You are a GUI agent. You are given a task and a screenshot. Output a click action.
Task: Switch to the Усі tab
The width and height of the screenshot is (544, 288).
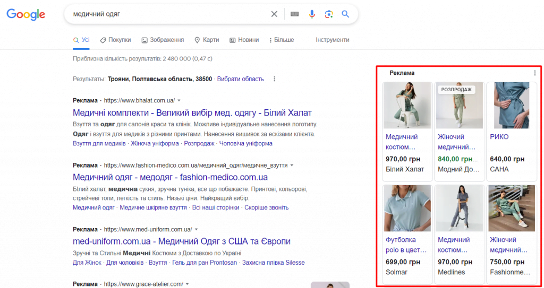pos(81,40)
